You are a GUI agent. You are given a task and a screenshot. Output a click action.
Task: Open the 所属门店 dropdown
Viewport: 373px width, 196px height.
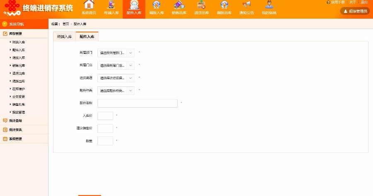116,65
